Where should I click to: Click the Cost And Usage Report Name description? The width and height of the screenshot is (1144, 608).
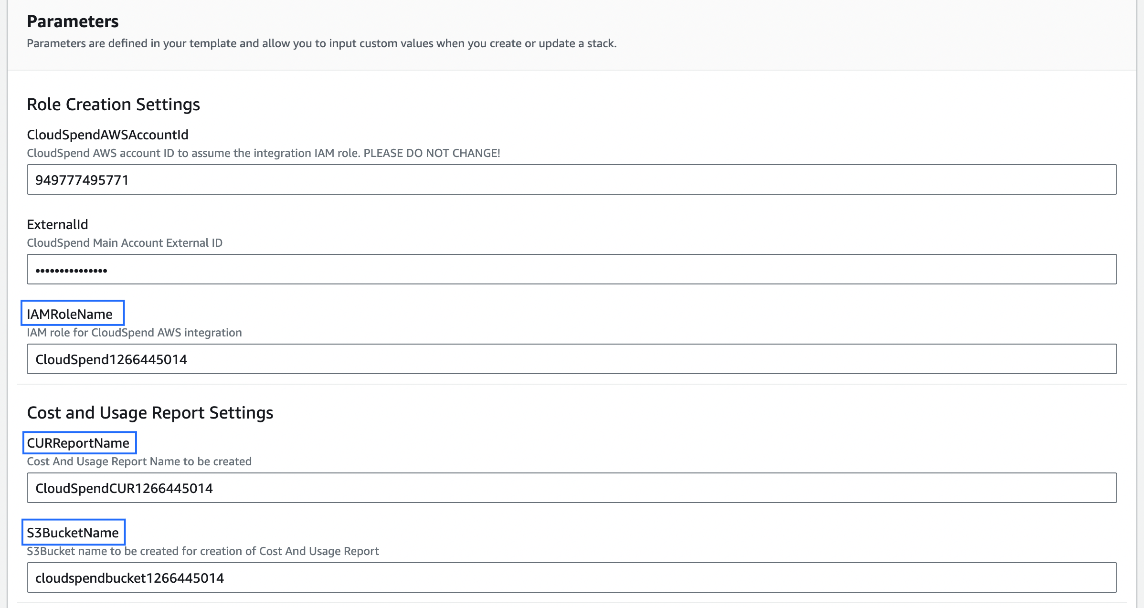click(139, 461)
